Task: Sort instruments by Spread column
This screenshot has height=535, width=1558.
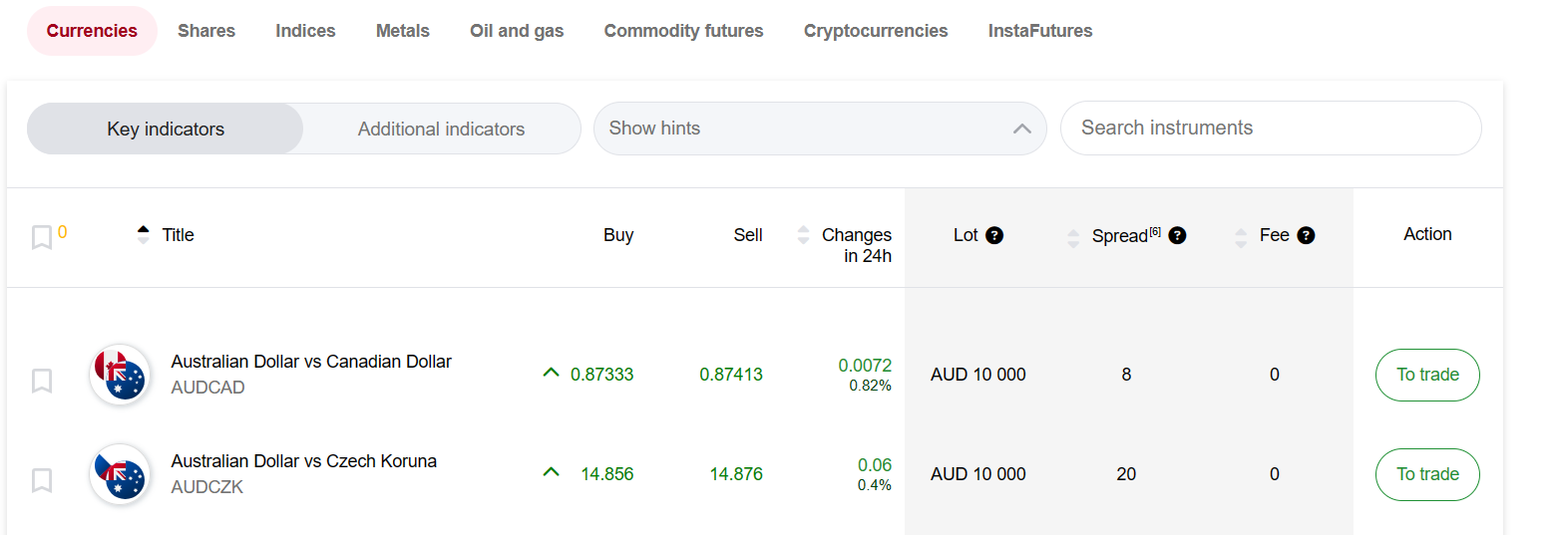Action: coord(1073,237)
